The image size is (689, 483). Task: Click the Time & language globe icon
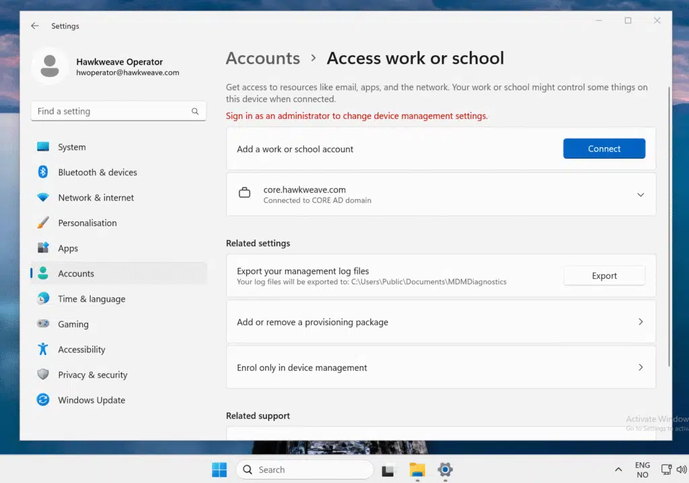tap(43, 299)
